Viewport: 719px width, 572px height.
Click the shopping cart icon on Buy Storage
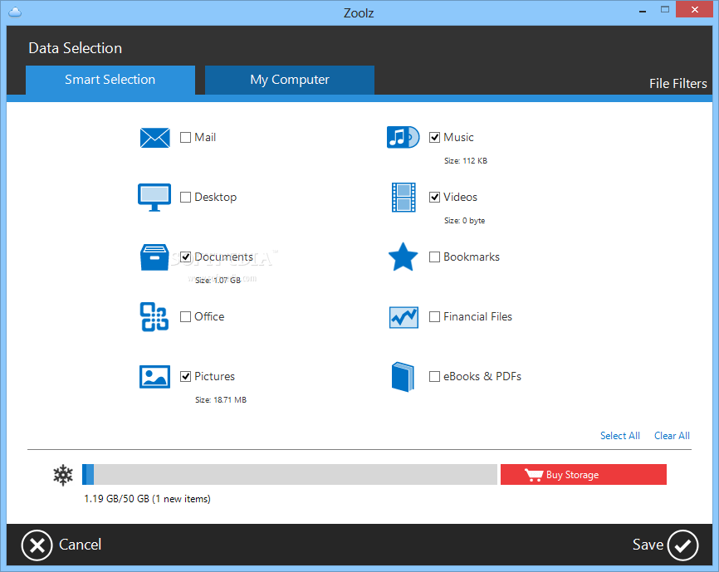(x=534, y=475)
